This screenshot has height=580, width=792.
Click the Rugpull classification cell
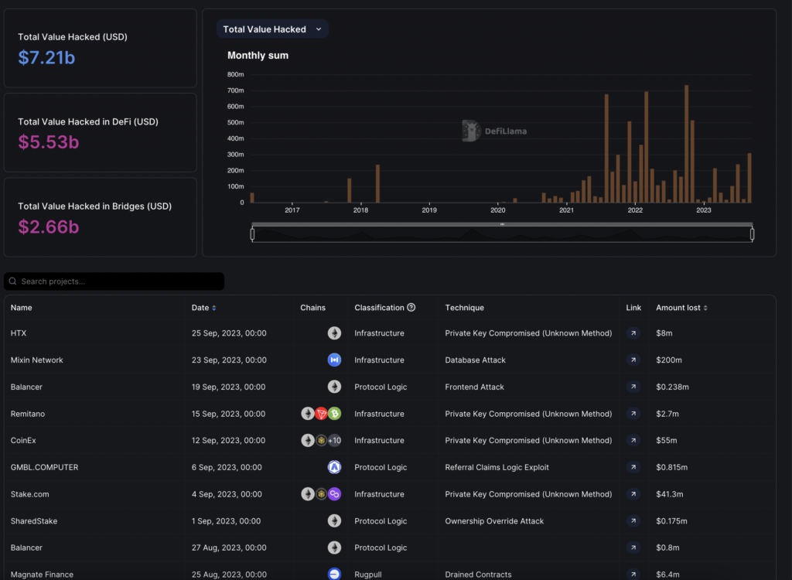[367, 575]
